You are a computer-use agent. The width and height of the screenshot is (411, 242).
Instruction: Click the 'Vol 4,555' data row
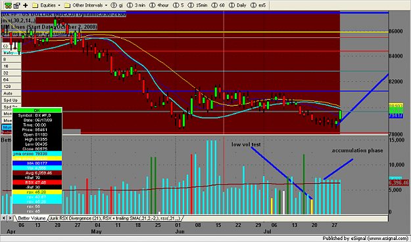37,168
